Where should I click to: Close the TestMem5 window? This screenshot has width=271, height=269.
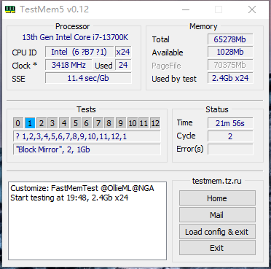252,9
